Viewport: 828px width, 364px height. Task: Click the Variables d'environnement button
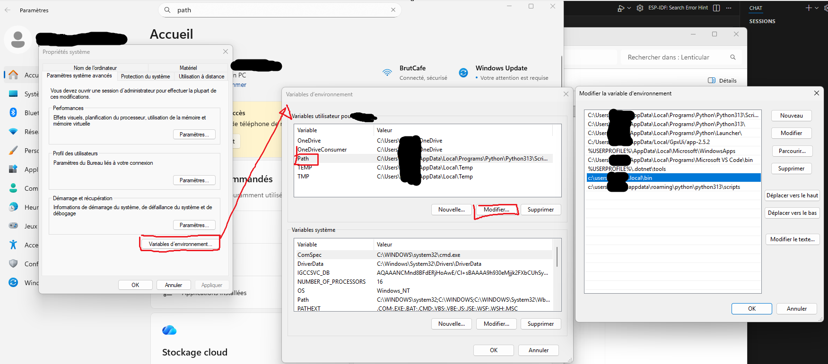[x=180, y=244]
